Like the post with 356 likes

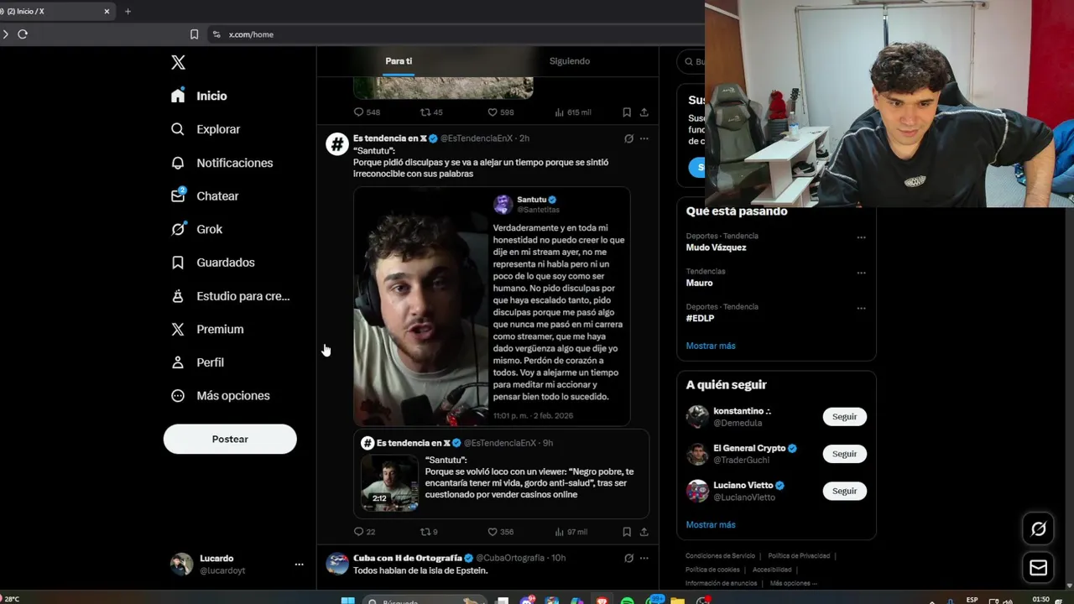pos(493,531)
